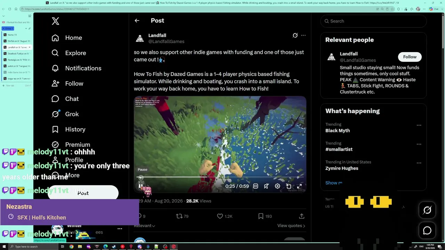
Task: Open the Landfall author name link
Action: 157,35
